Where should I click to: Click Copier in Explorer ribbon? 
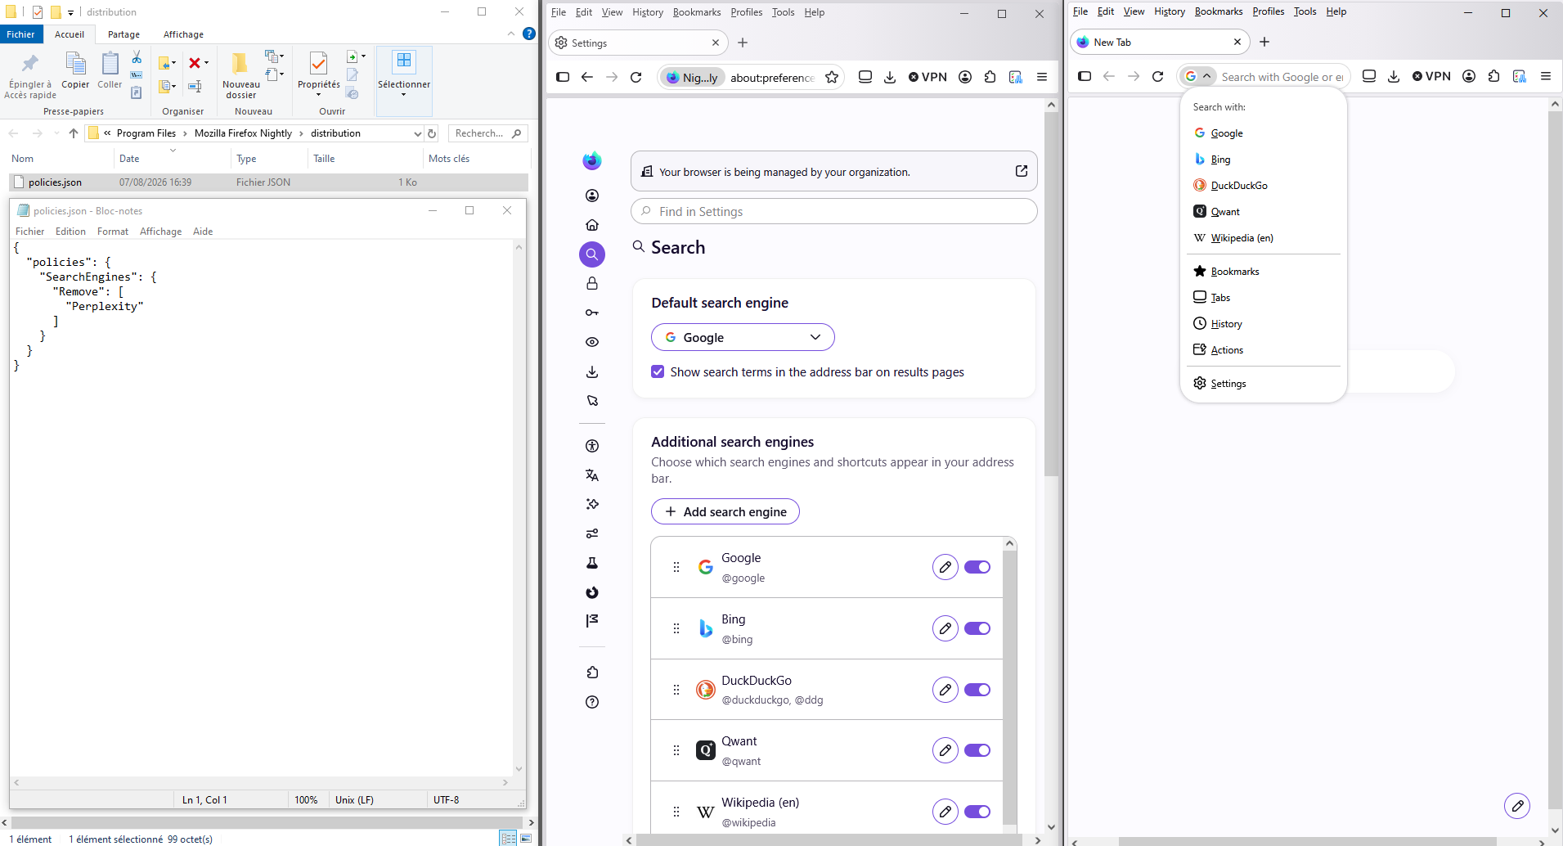pyautogui.click(x=75, y=70)
